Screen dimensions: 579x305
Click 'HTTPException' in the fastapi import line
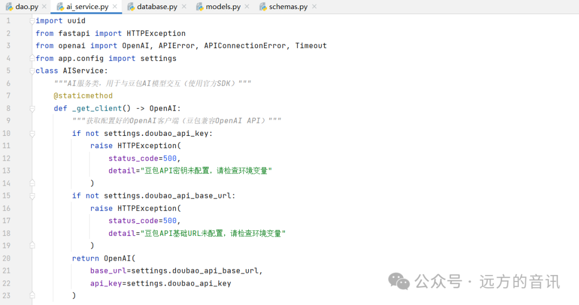(156, 34)
